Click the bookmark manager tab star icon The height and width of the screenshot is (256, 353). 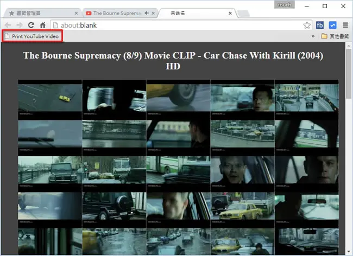(12, 13)
